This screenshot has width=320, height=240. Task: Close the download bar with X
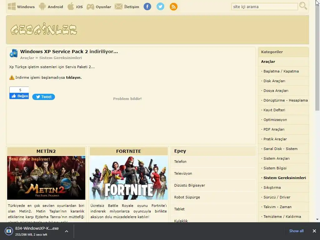click(314, 231)
